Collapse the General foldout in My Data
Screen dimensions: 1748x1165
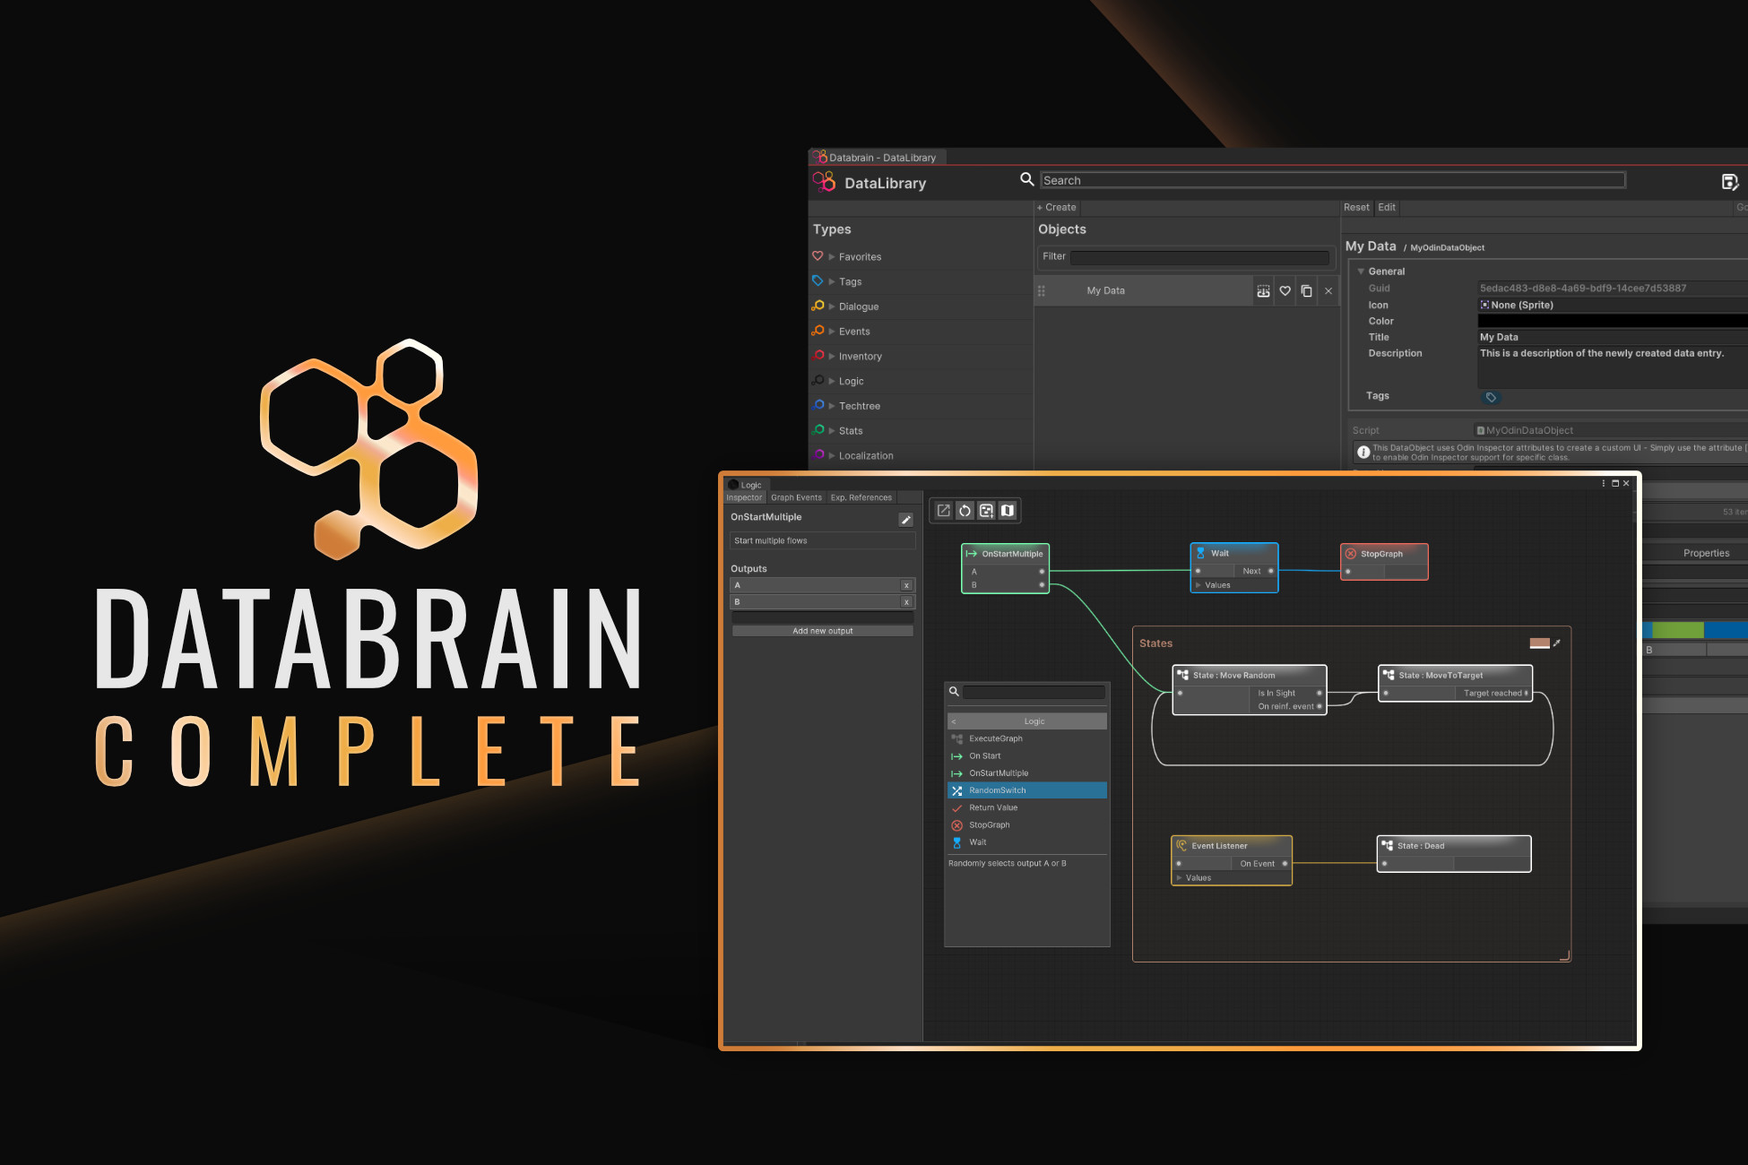pyautogui.click(x=1361, y=272)
